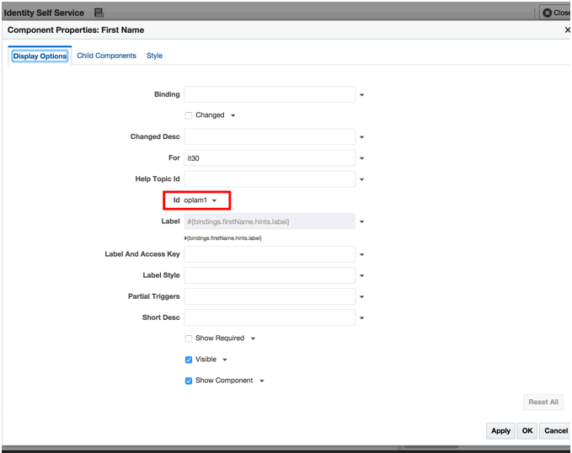Screen dimensions: 572x453
Task: Click into the Label And Access Key field
Action: click(x=270, y=254)
